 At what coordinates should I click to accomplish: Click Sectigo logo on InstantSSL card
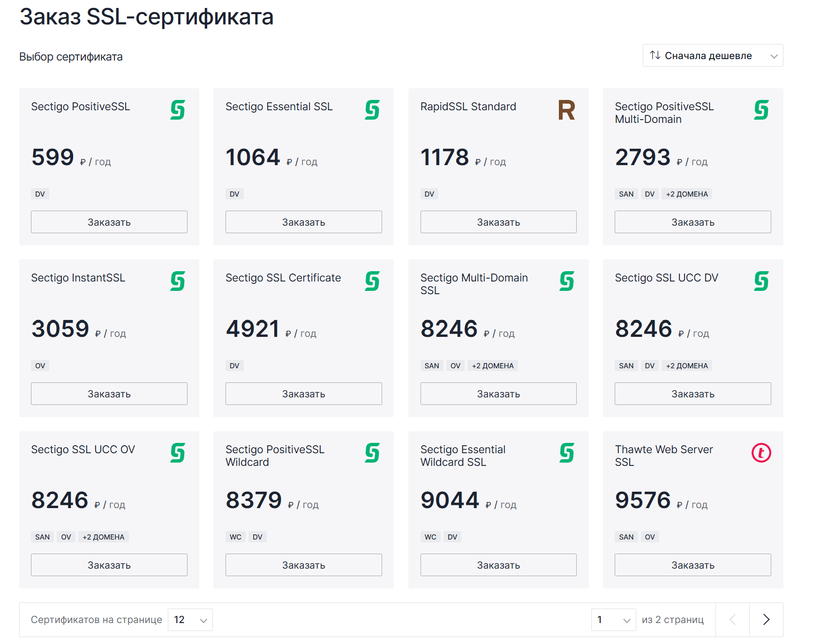(x=178, y=281)
